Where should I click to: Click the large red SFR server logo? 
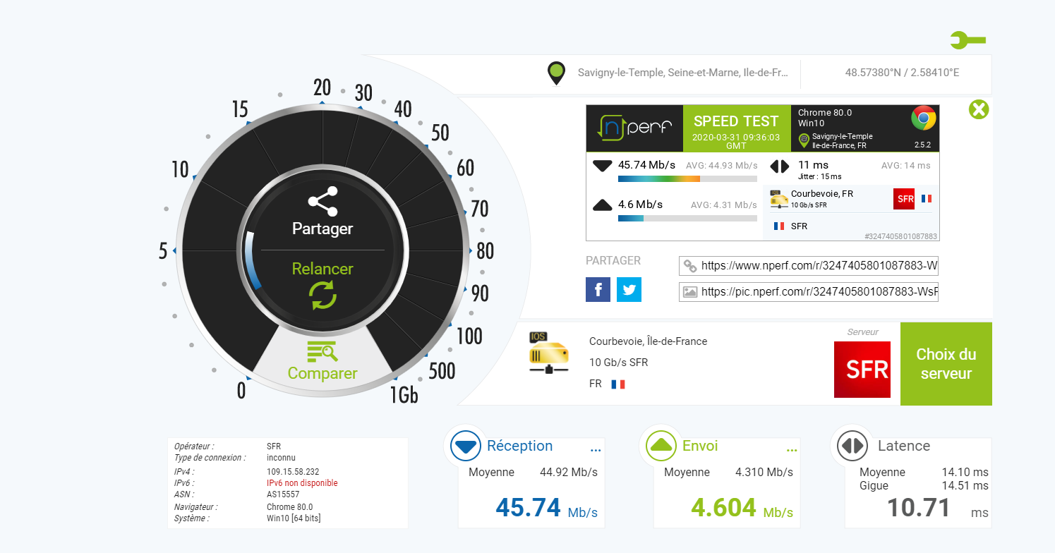tap(862, 370)
